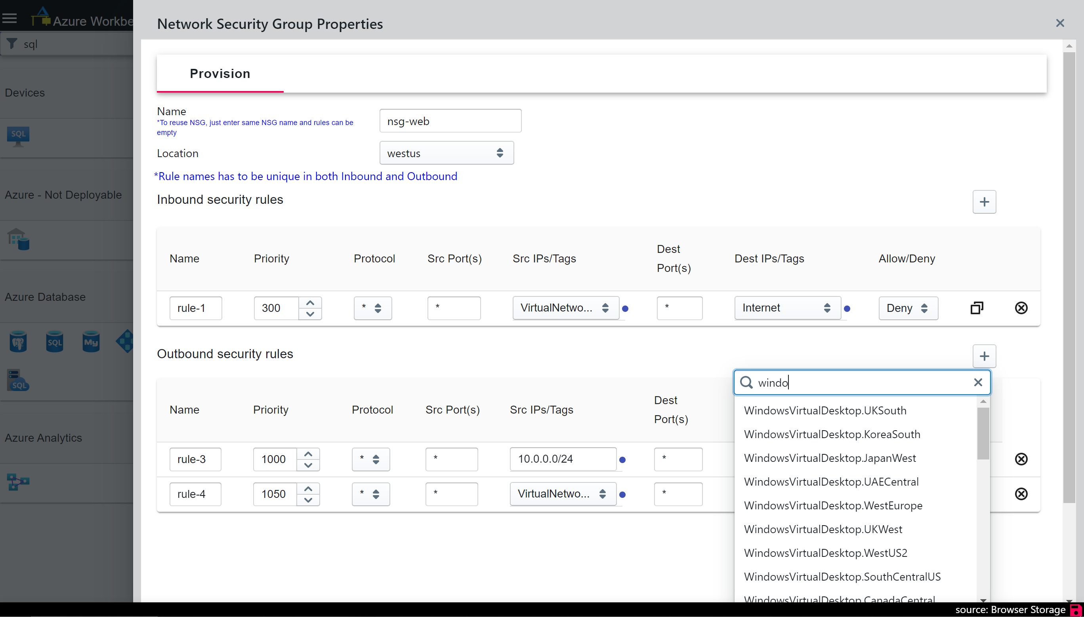Delete inbound rule-1 with circle-x icon
This screenshot has width=1084, height=617.
click(x=1021, y=308)
